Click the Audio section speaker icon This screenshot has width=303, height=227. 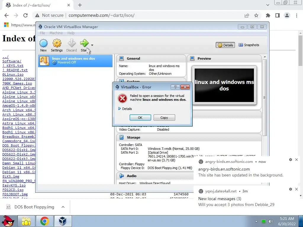coord(122,176)
